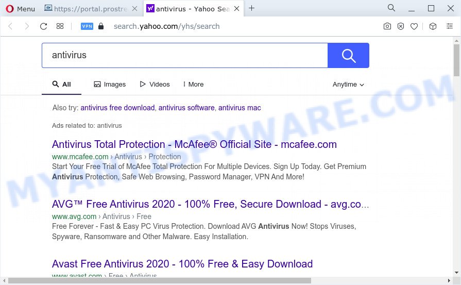Switch to Videos results
The width and height of the screenshot is (461, 285).
[x=155, y=85]
